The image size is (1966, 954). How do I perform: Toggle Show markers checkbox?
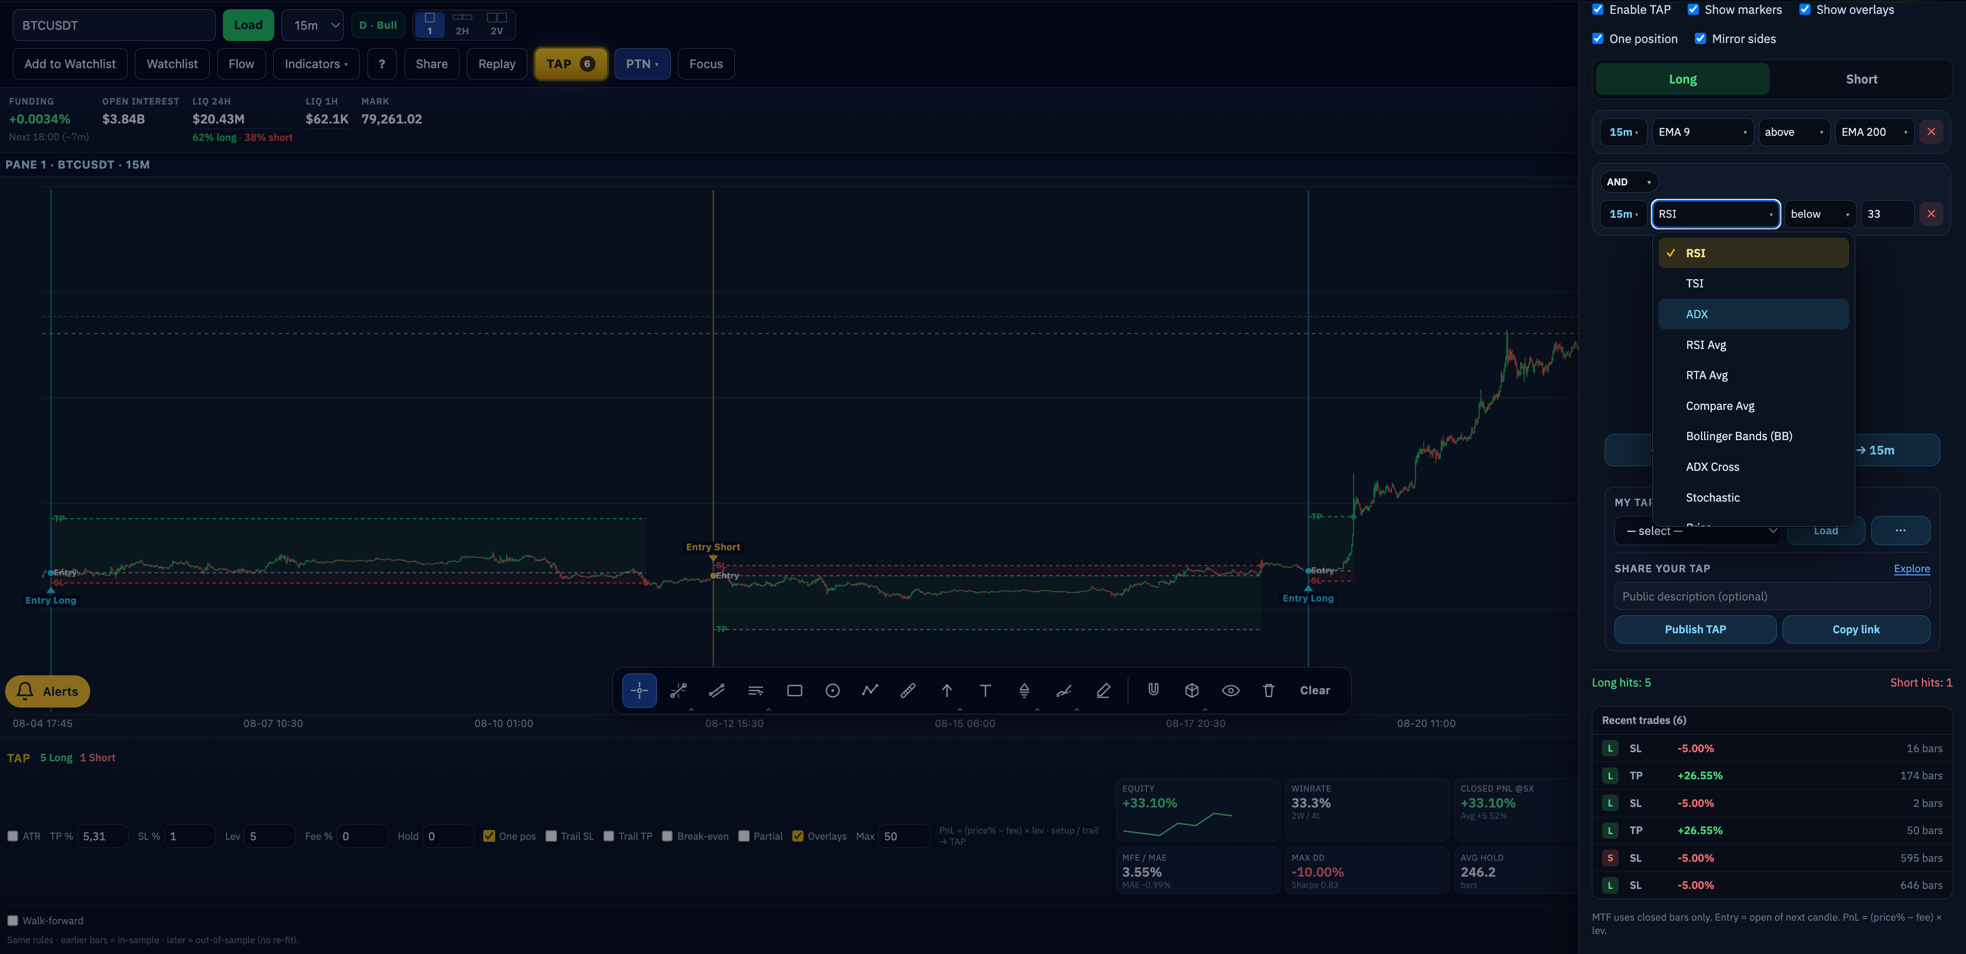point(1693,10)
